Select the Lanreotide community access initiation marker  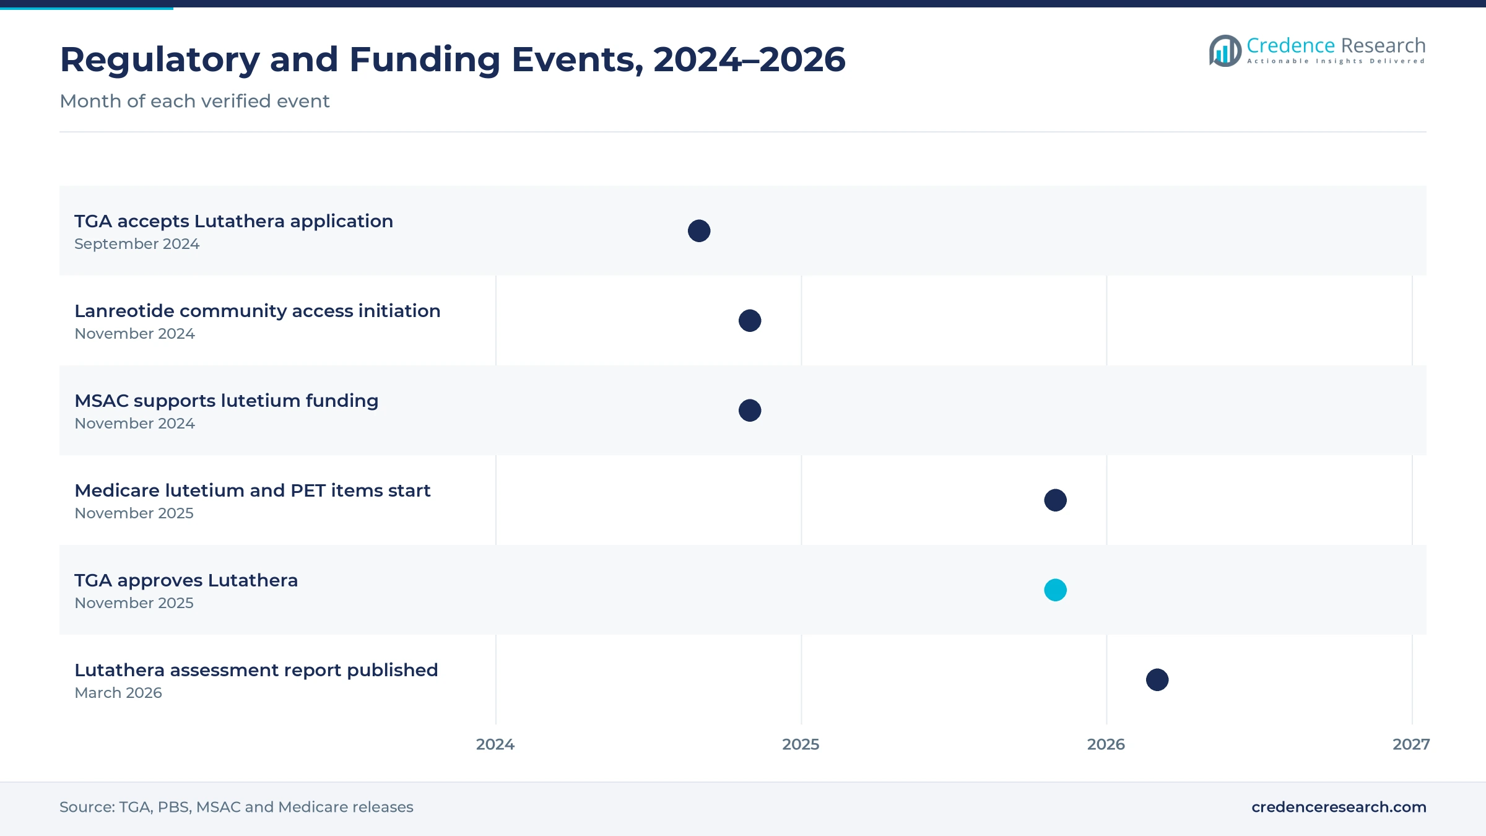pos(750,321)
